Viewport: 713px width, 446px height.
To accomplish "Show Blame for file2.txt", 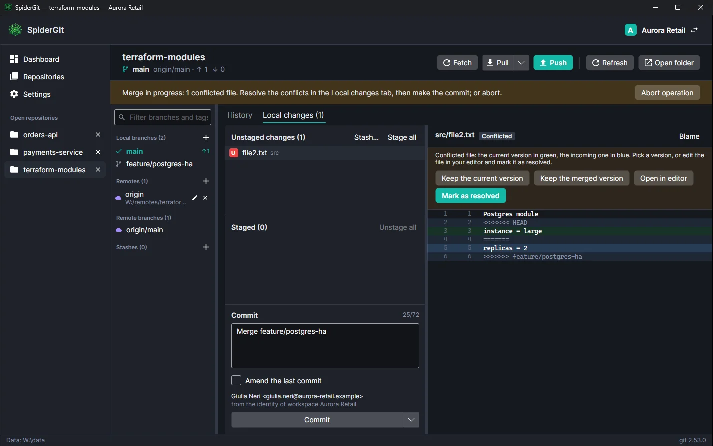I will coord(689,136).
